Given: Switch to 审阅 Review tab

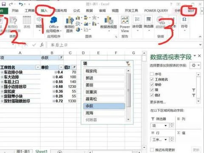Looking at the screenshot, I should point(102,11).
